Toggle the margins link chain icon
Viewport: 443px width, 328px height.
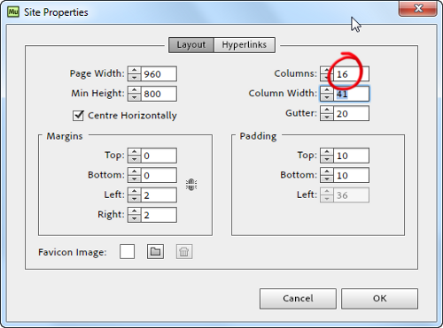pos(191,185)
